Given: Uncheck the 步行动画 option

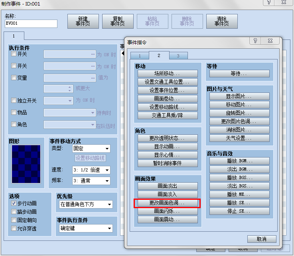Looking at the screenshot, I should tap(14, 203).
